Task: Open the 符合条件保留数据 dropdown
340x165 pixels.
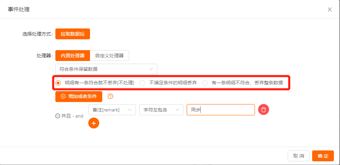Action: tap(106, 69)
